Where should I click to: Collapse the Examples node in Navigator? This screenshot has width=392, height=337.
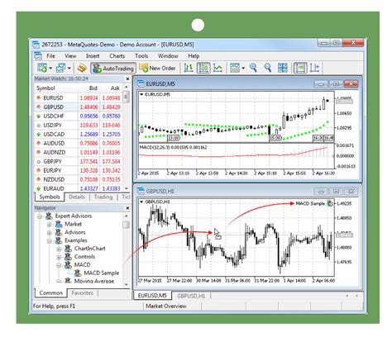[49, 241]
